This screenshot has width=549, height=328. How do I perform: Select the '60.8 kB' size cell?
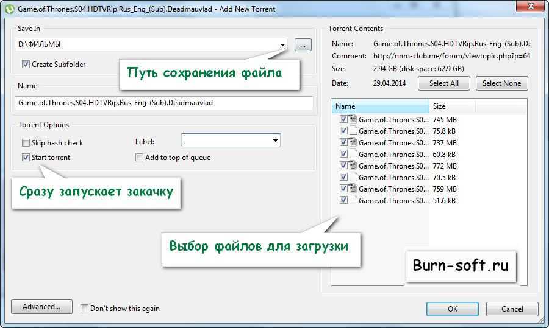coord(444,154)
